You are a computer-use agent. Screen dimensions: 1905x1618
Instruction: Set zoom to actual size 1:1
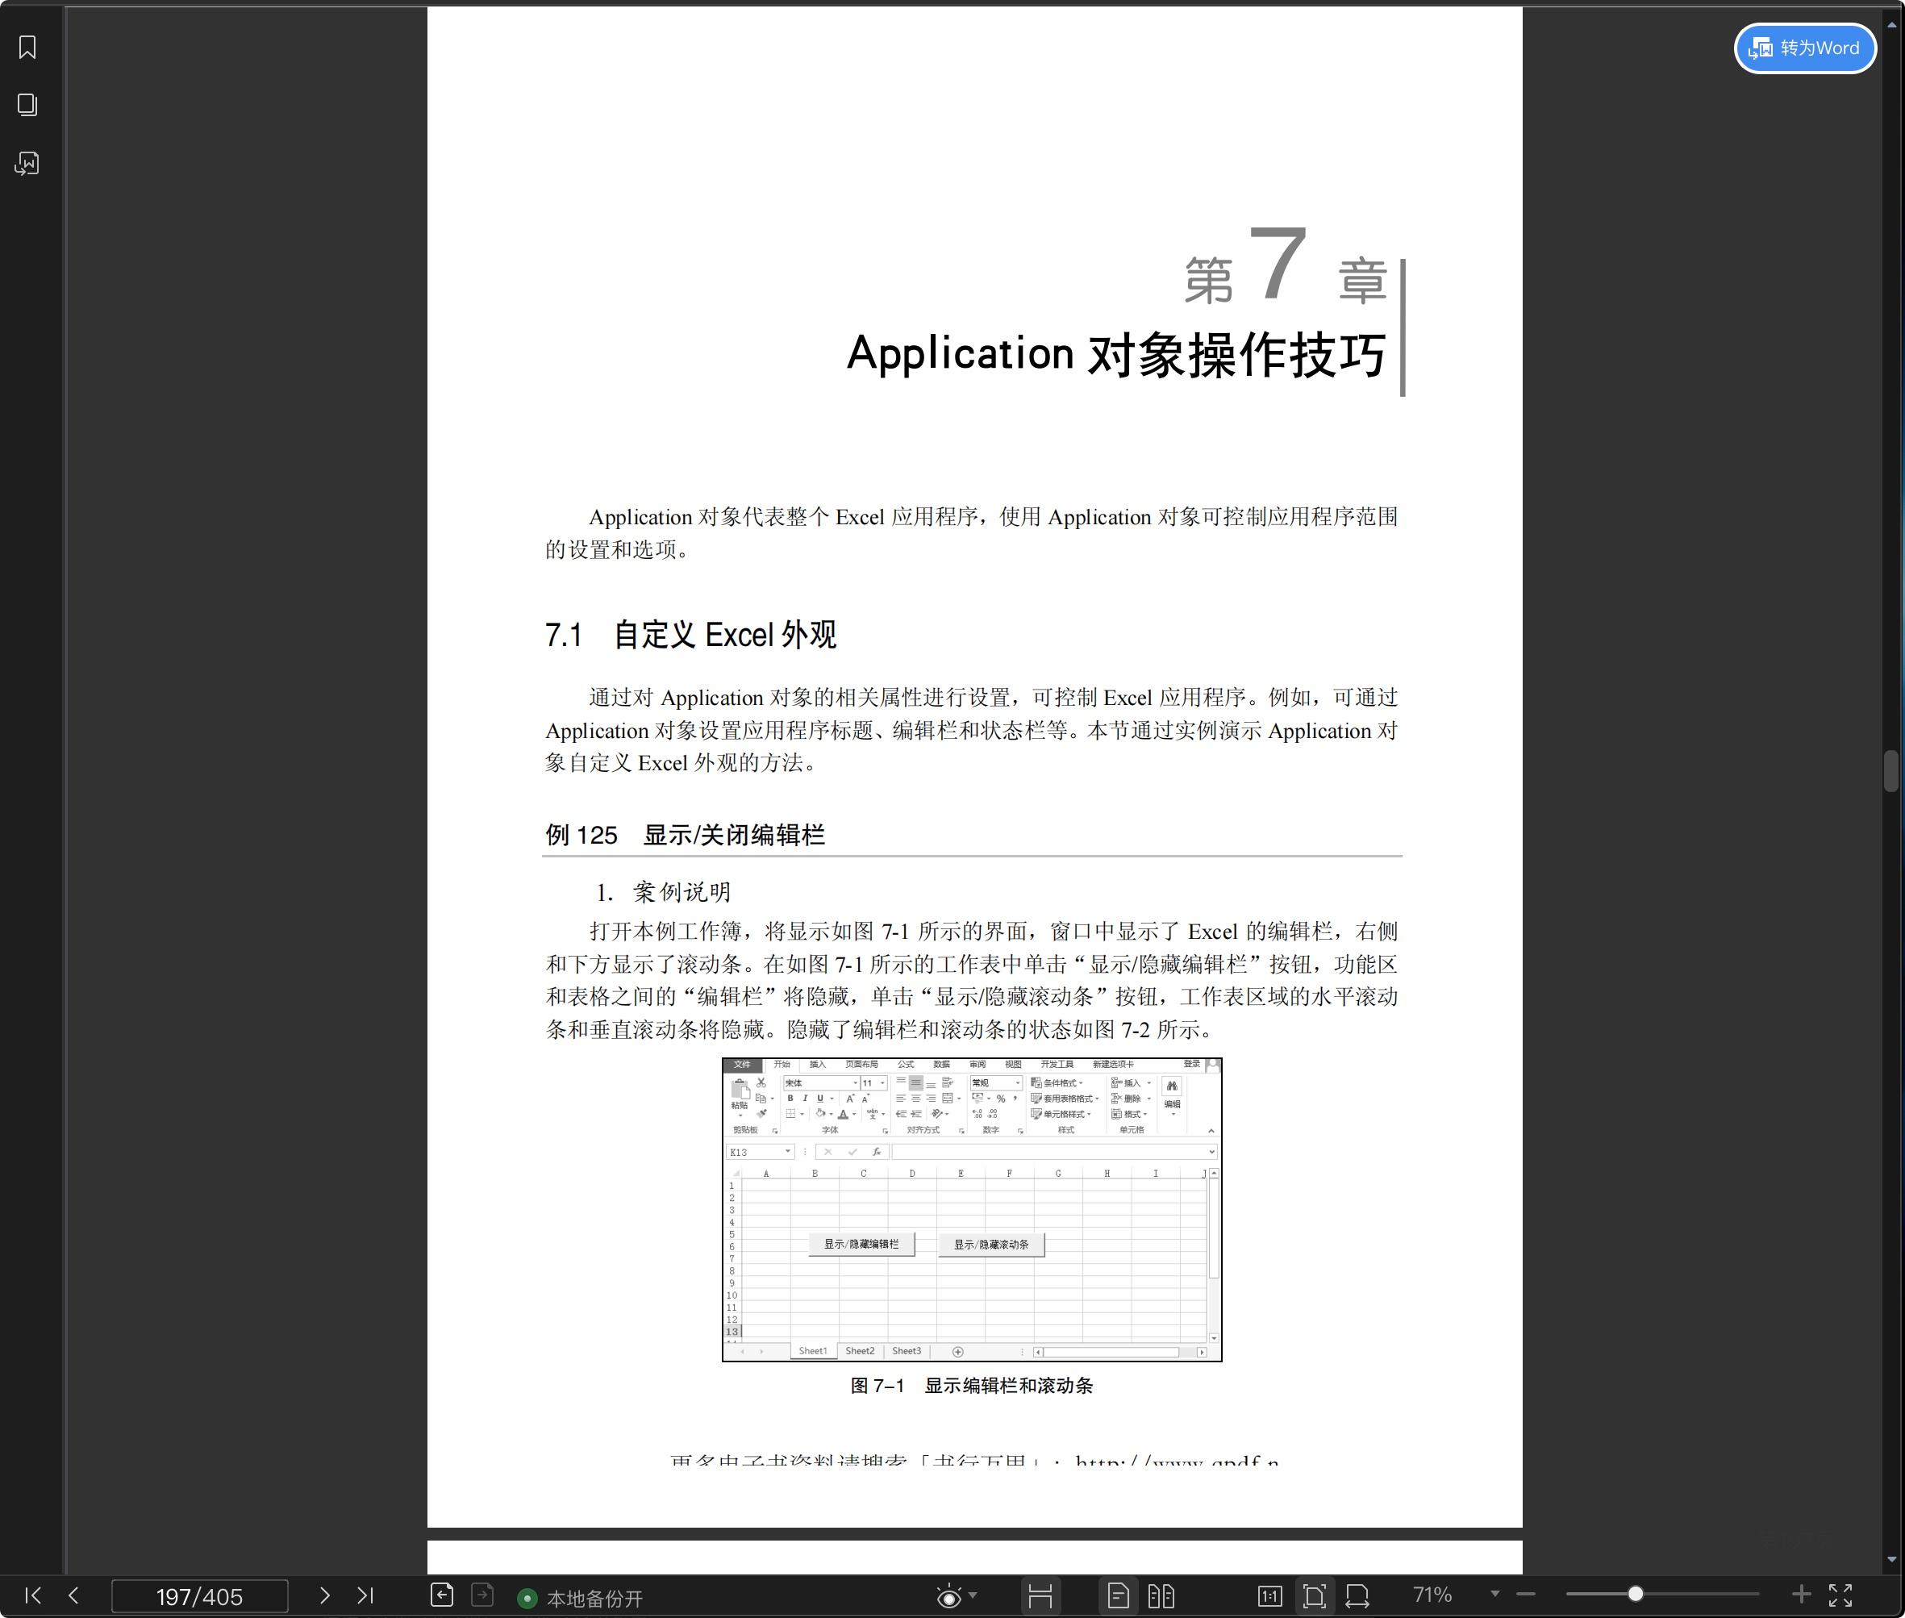tap(1269, 1596)
